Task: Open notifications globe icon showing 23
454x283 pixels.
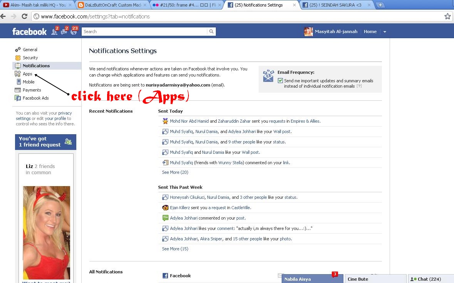Action: [74, 32]
